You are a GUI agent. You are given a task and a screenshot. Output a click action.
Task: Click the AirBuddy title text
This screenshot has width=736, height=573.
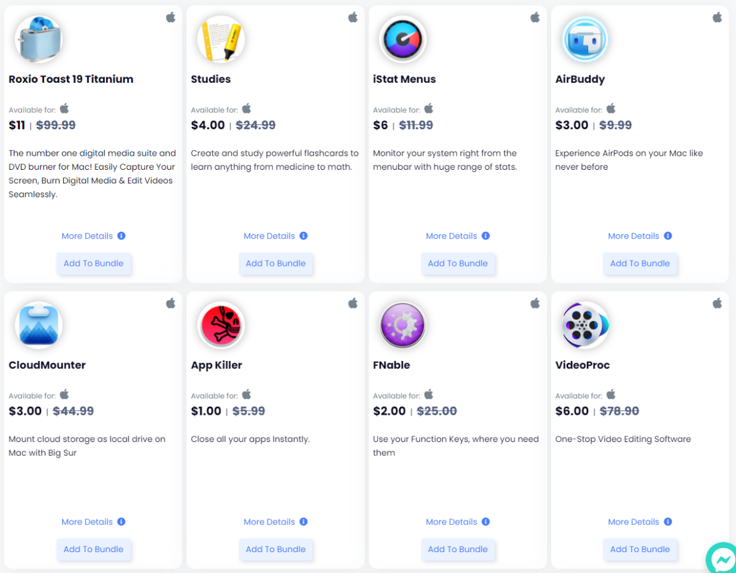pyautogui.click(x=580, y=80)
